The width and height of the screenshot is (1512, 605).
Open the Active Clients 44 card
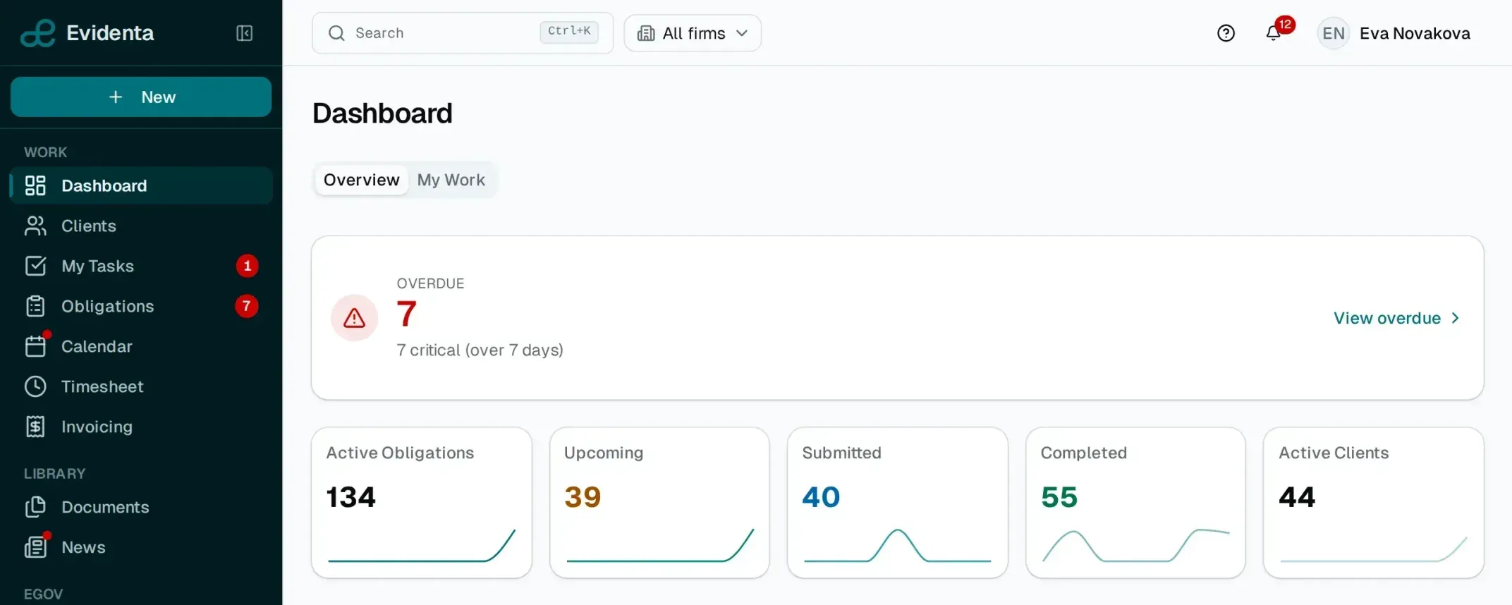point(1374,503)
